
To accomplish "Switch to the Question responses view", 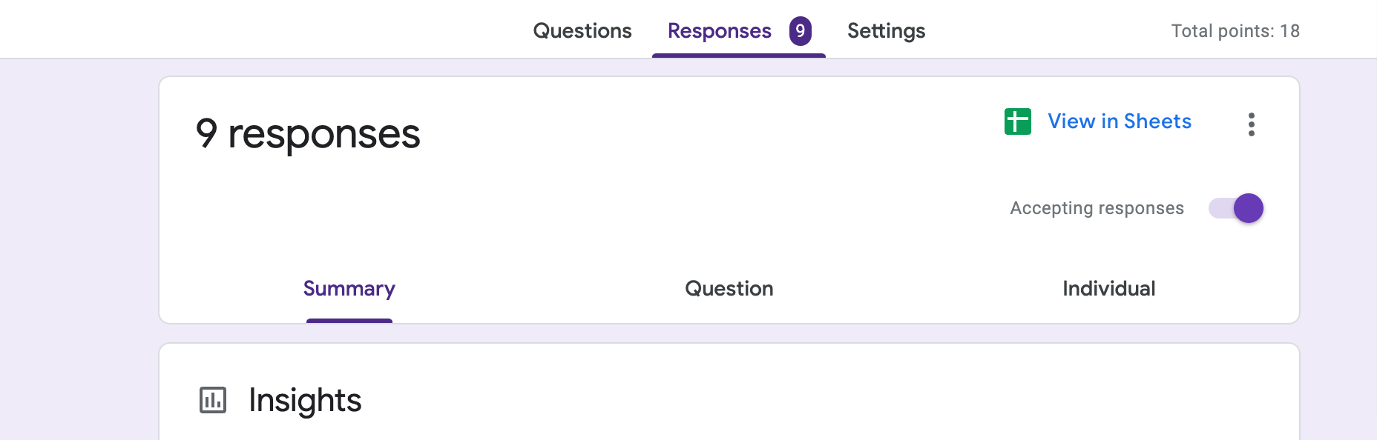I will [x=729, y=288].
